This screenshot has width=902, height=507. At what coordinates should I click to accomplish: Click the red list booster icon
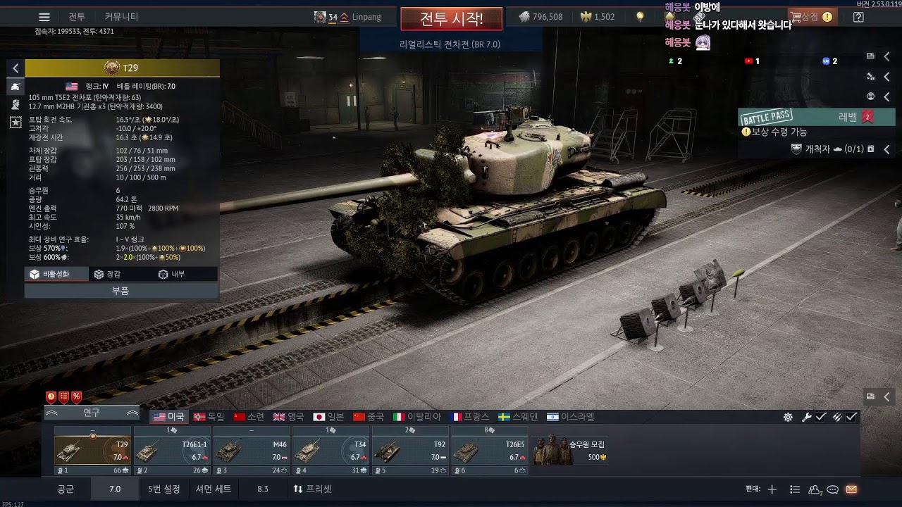64,397
